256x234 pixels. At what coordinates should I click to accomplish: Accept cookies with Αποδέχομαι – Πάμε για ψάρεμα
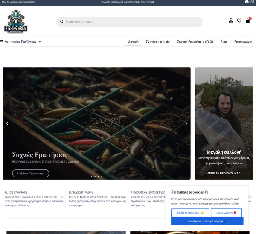(207, 221)
